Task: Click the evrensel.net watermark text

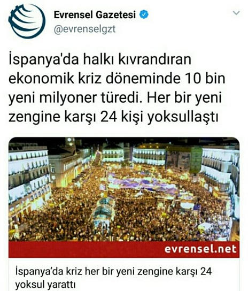Action: 200,249
